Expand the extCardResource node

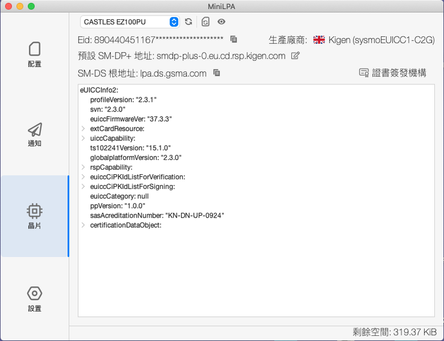pyautogui.click(x=83, y=129)
